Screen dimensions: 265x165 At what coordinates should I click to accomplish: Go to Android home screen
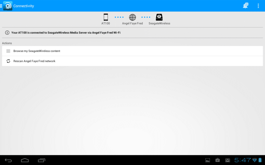pos(25,160)
